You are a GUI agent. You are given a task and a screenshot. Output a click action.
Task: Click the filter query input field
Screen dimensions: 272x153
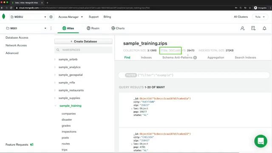(194, 75)
